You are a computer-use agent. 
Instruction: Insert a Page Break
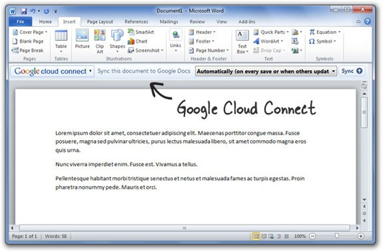coord(28,50)
